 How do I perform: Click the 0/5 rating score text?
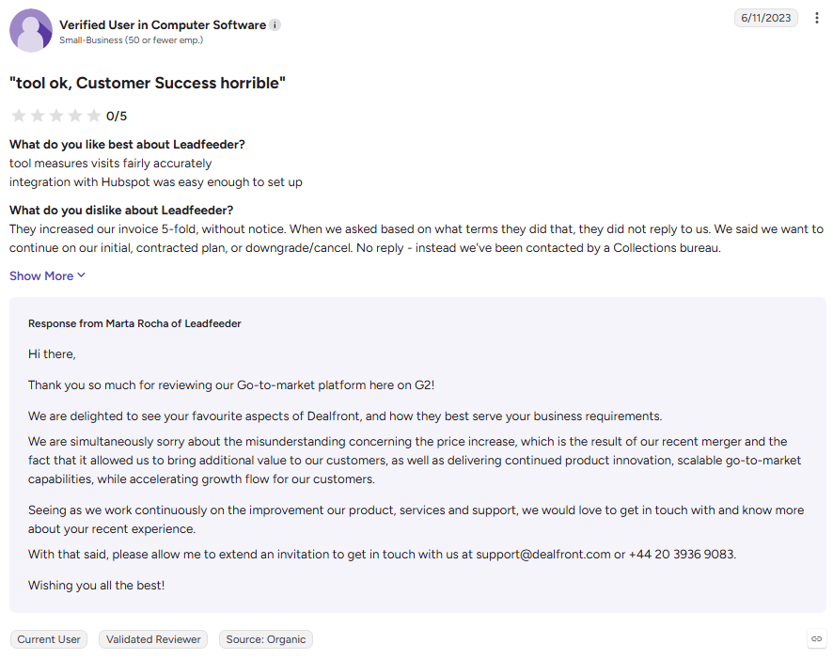pos(117,117)
